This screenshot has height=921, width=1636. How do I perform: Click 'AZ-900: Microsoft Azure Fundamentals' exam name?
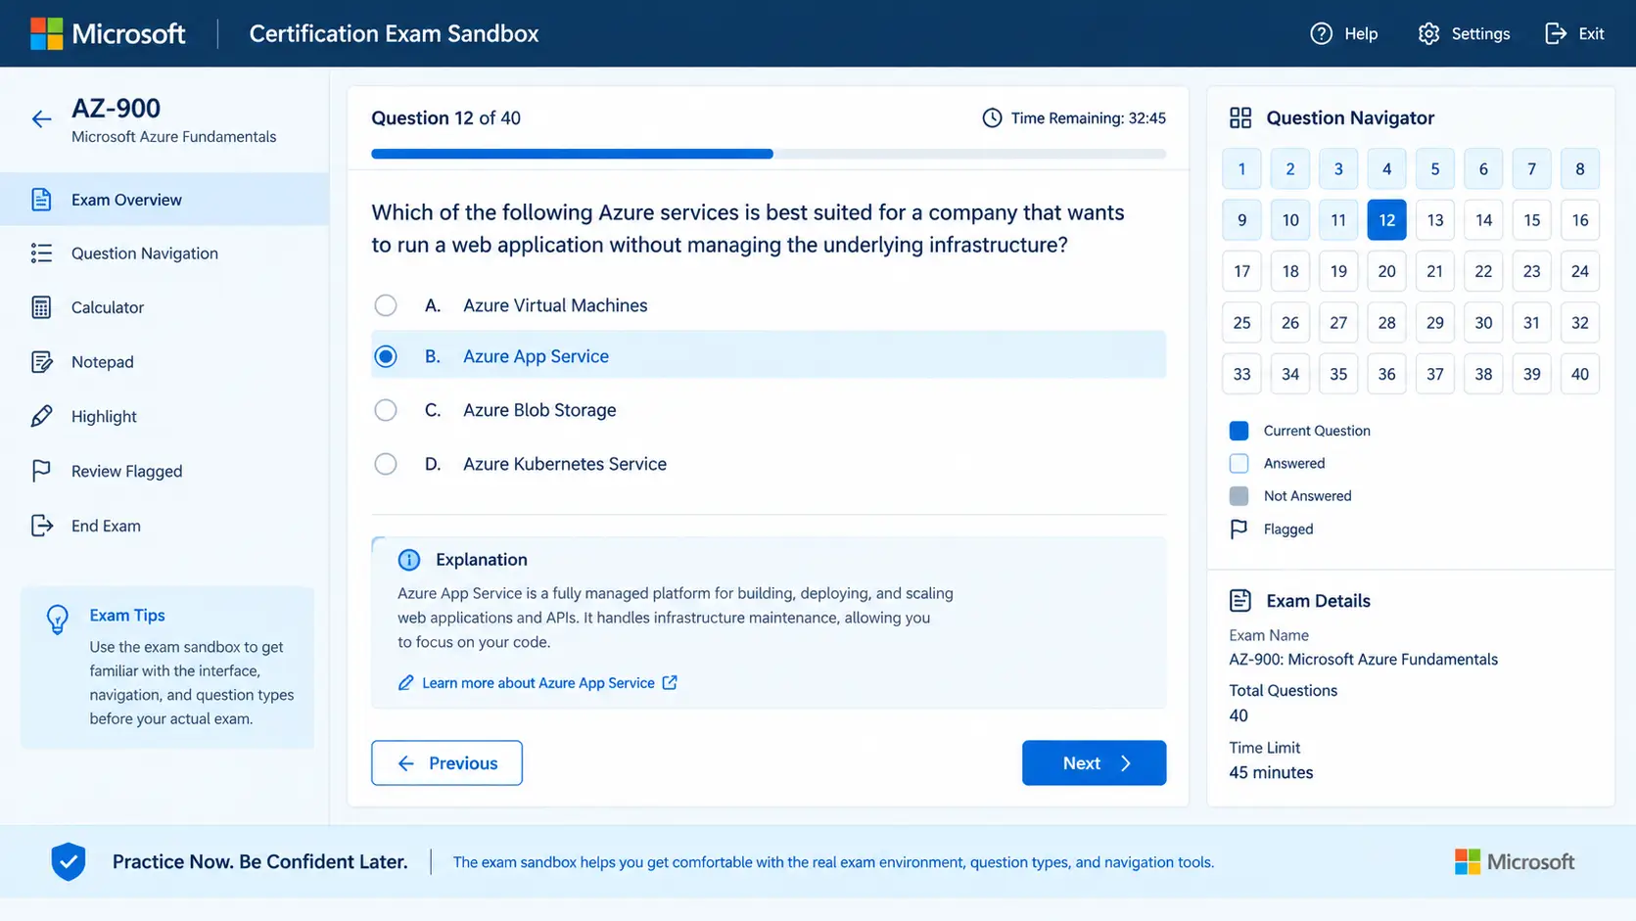(x=1363, y=660)
